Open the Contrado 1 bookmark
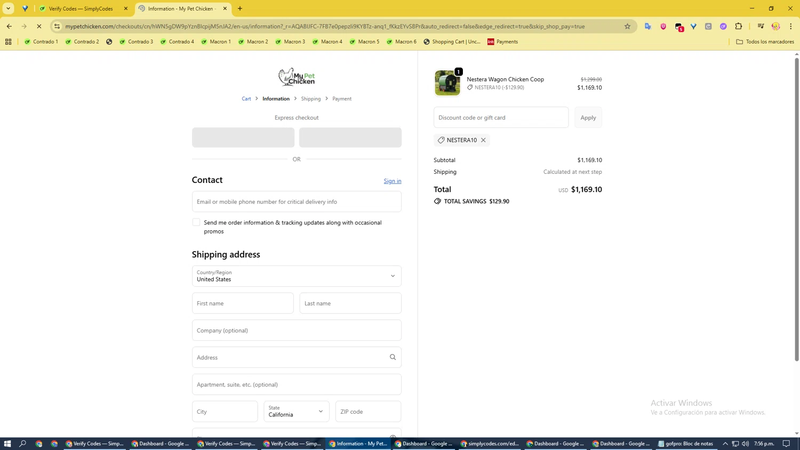This screenshot has height=450, width=800. pos(41,42)
